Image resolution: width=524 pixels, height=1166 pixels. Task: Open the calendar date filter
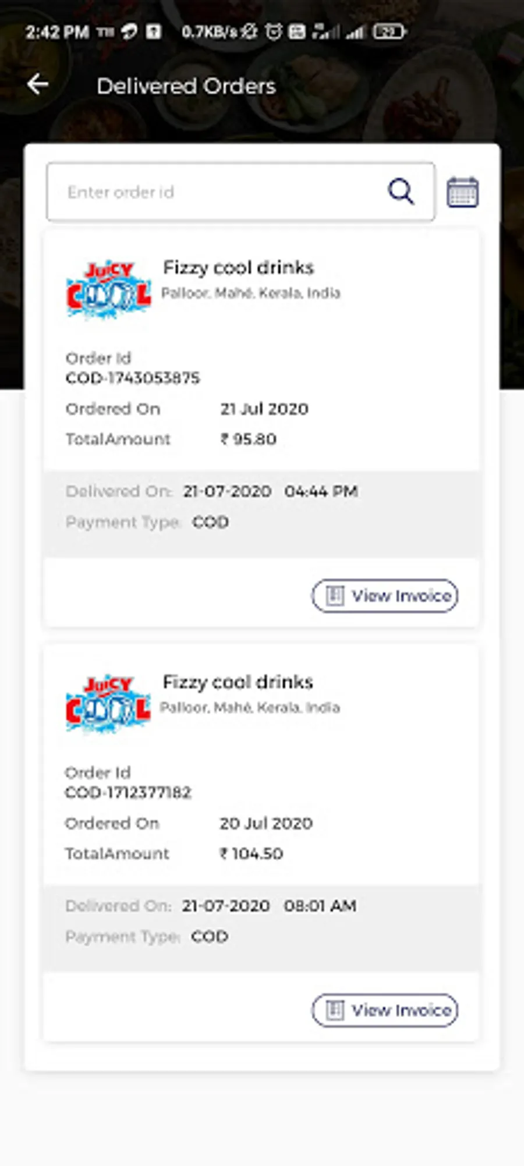(462, 192)
